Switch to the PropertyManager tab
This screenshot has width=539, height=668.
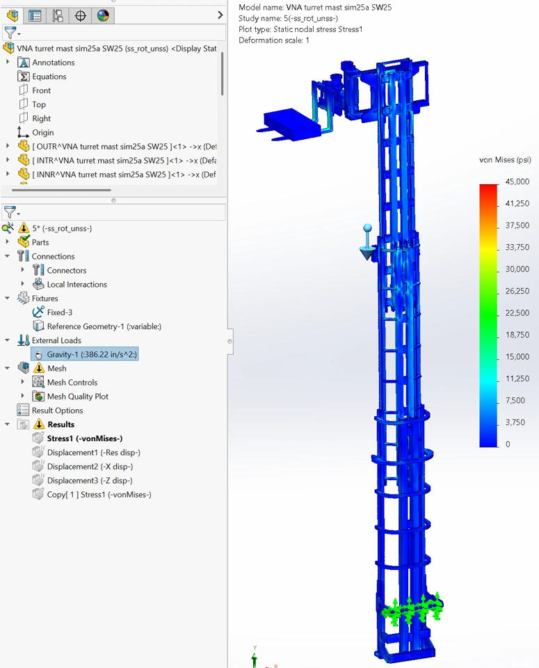(35, 16)
